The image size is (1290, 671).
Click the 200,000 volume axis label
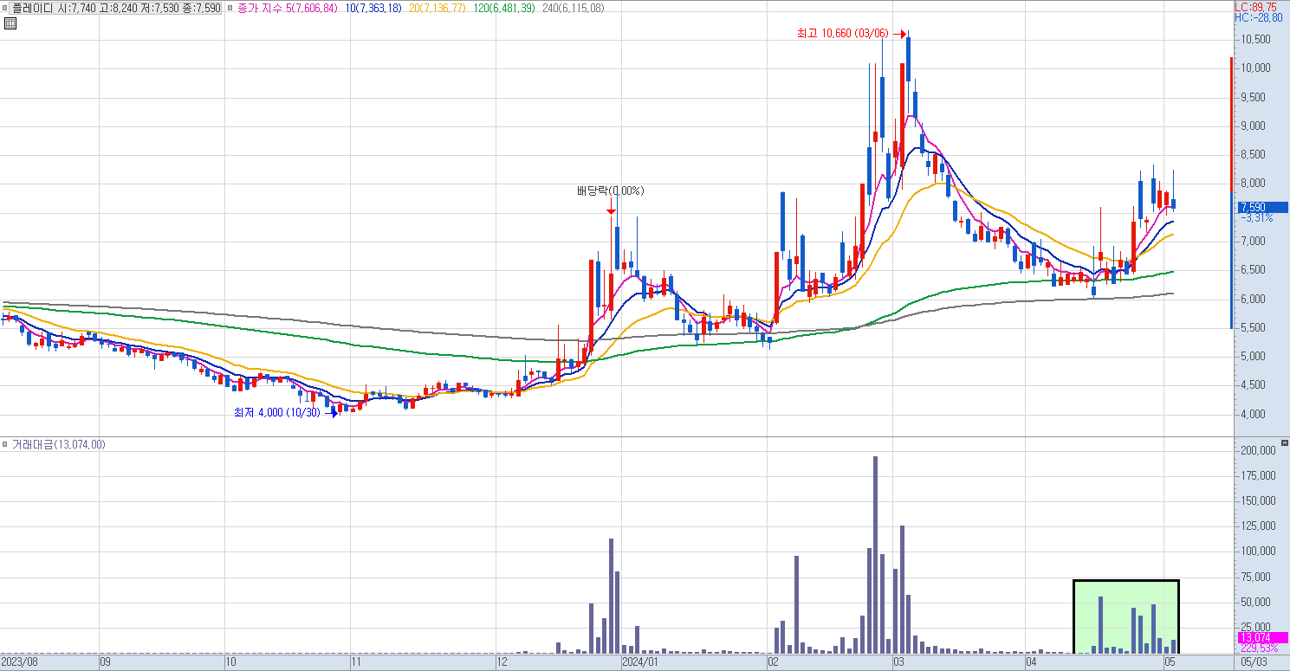click(x=1256, y=451)
